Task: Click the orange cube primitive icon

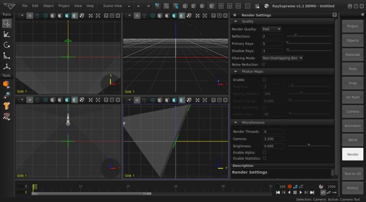Action: click(6, 84)
